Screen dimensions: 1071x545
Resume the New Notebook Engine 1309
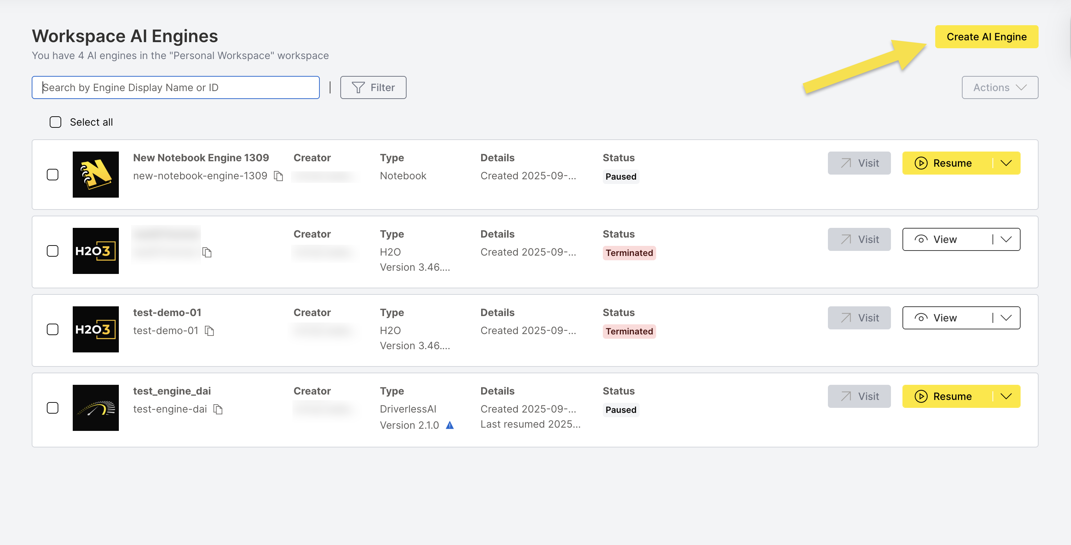pyautogui.click(x=945, y=163)
